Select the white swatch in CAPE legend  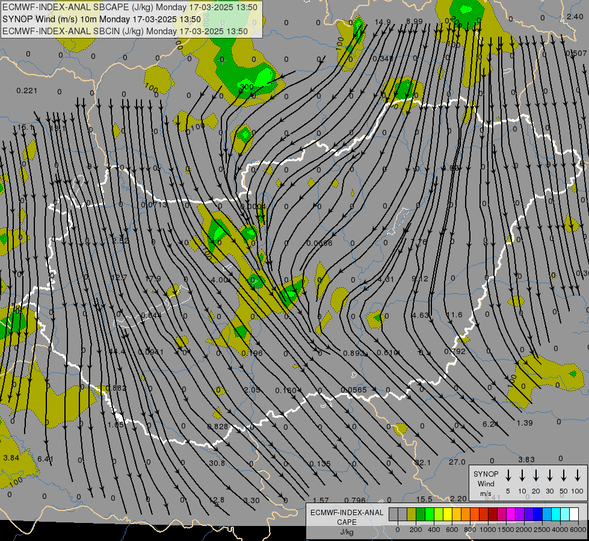(574, 514)
